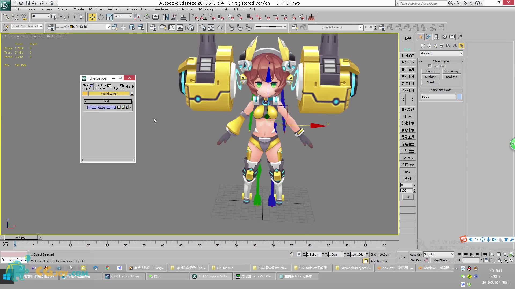This screenshot has width=515, height=289.
Task: Open Modifiers menu from menu bar
Action: click(x=96, y=10)
